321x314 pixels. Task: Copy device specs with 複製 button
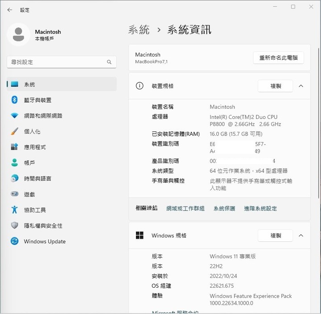click(276, 86)
